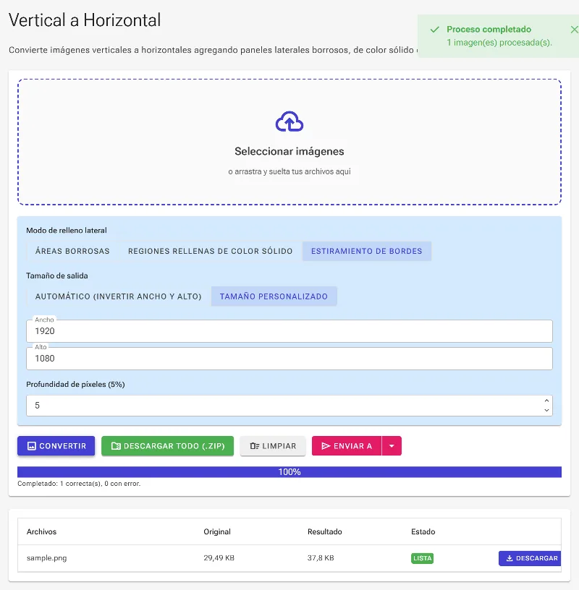Screen dimensions: 579x590
Task: Click the Vertical a Horizontal heading
Action: click(x=85, y=20)
